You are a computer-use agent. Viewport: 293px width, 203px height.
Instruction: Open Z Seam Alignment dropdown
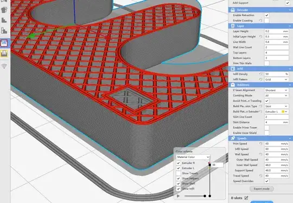[277, 90]
